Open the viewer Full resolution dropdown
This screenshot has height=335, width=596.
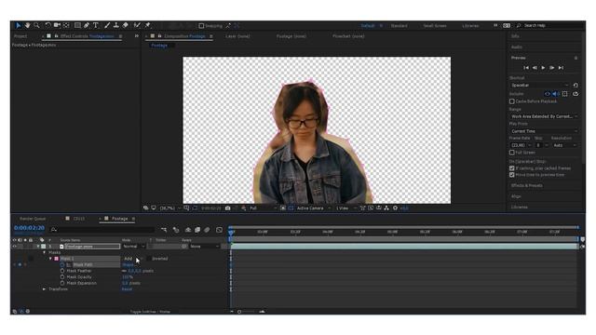(x=263, y=208)
